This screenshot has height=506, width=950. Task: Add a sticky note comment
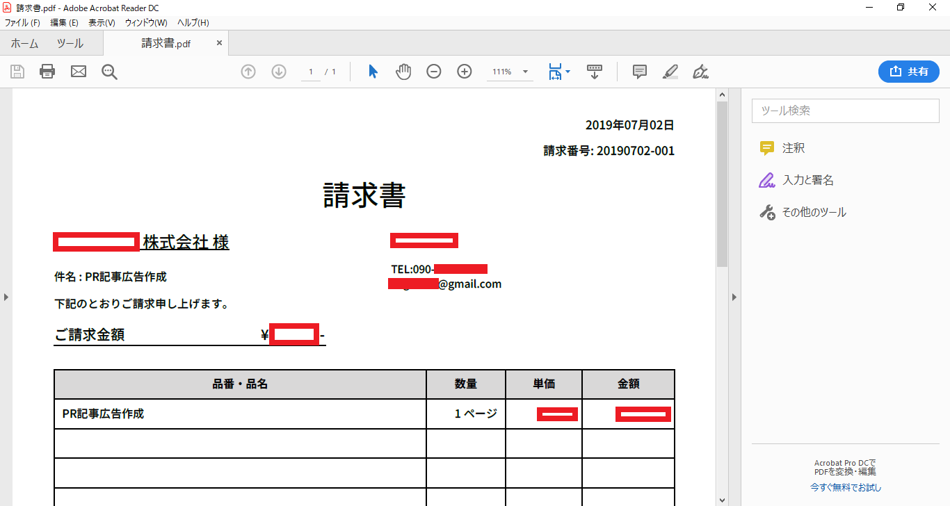(640, 72)
